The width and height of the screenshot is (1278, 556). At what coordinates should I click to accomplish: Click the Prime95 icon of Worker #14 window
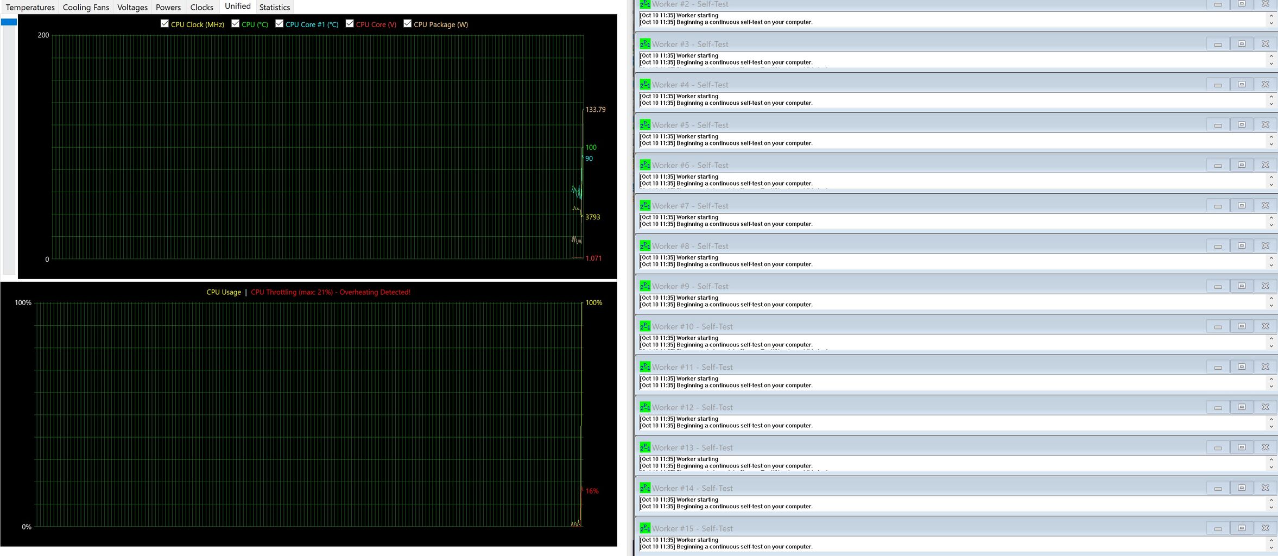point(645,488)
